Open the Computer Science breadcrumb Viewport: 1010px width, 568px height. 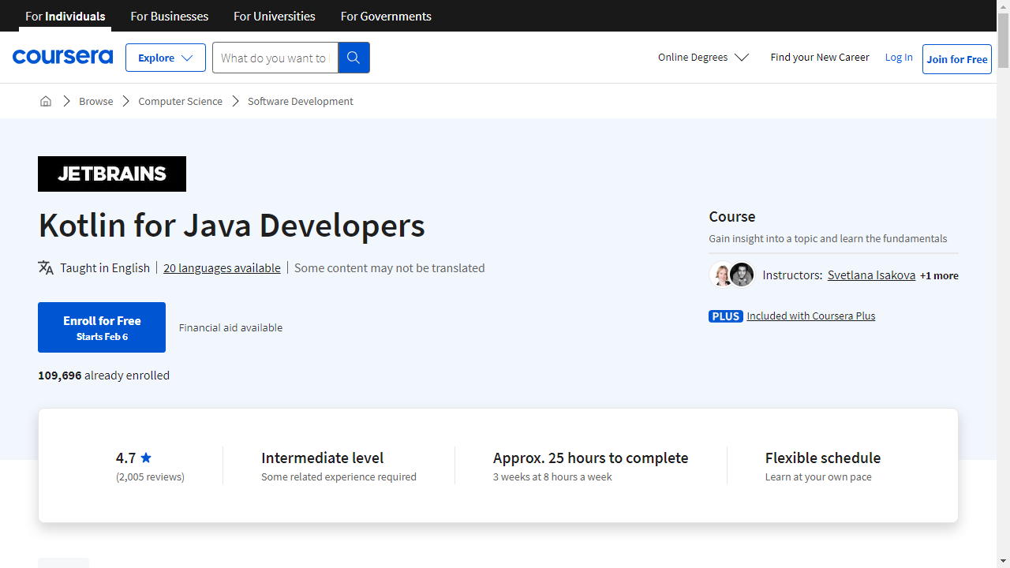click(180, 101)
